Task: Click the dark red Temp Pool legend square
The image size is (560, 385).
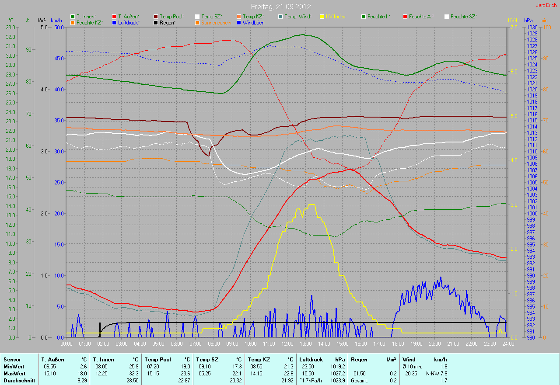Action: [156, 17]
